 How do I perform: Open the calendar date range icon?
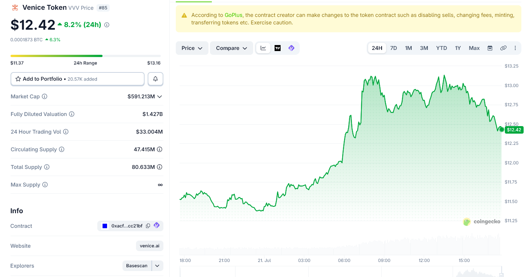click(490, 48)
